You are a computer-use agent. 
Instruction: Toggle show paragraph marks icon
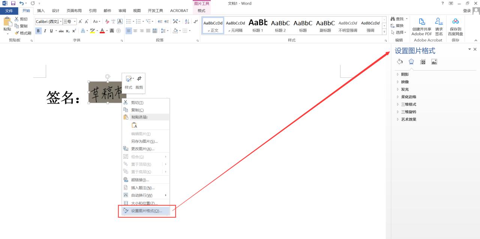[x=195, y=21]
